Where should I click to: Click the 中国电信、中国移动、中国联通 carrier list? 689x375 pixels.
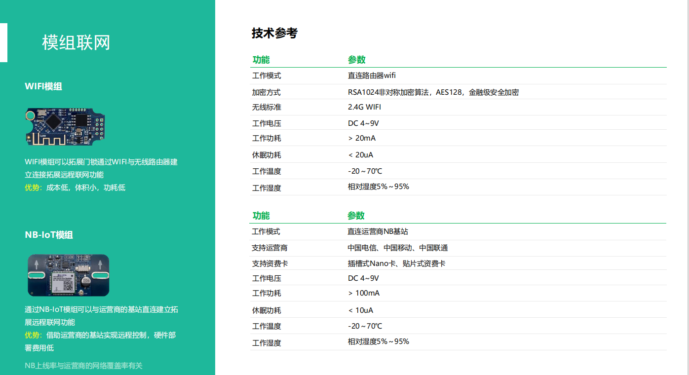(x=398, y=248)
